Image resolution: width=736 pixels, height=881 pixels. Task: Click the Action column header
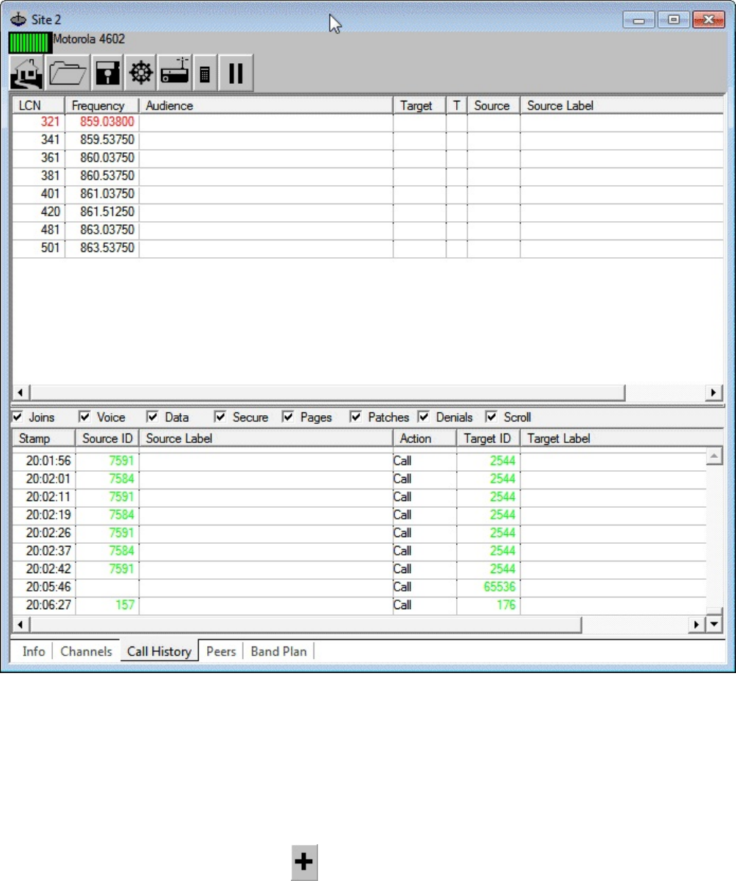tap(424, 438)
